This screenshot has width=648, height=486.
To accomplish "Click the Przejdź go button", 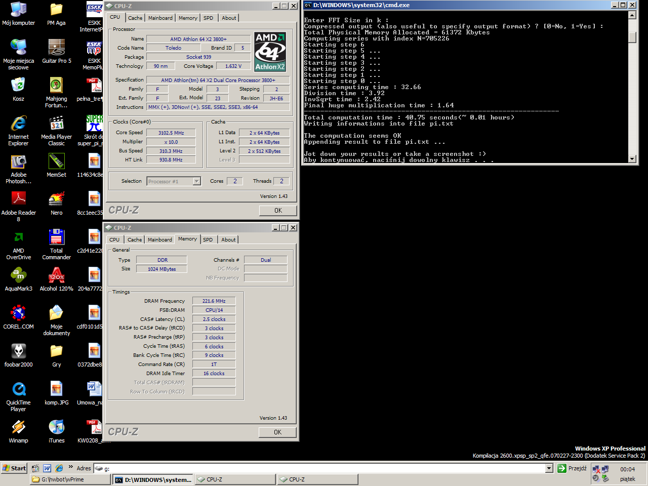I will (x=572, y=468).
